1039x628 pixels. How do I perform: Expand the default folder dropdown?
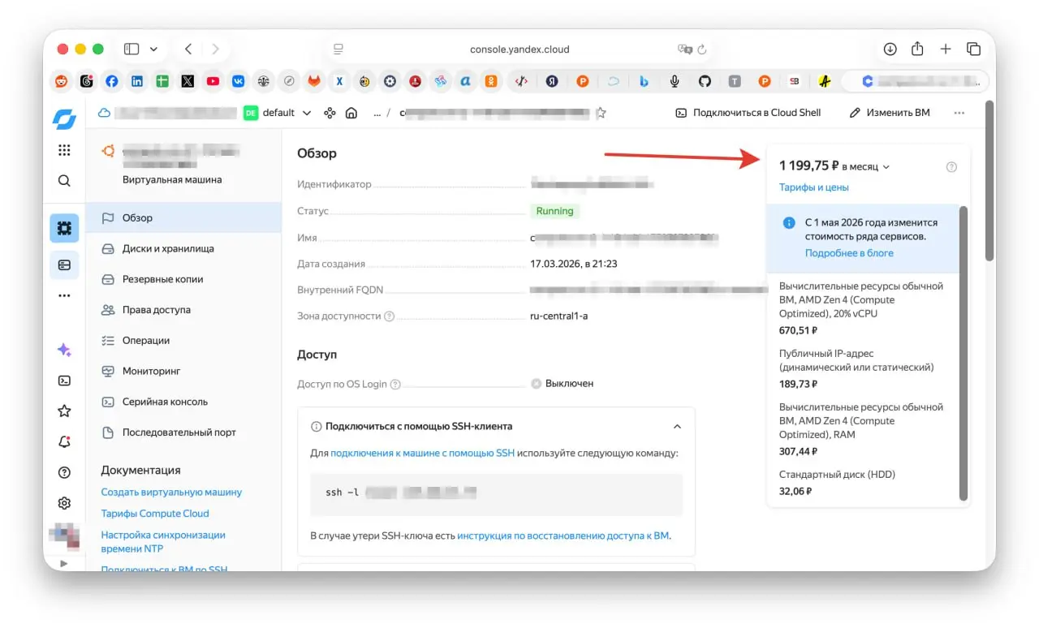pos(307,114)
